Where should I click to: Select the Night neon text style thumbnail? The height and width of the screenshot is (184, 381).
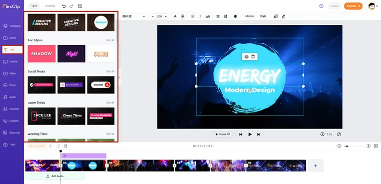click(x=71, y=54)
